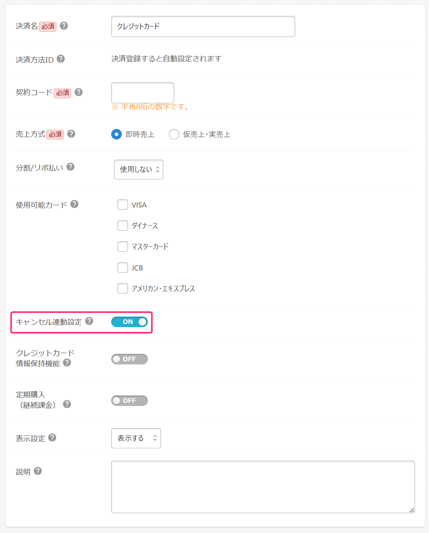Enable クレジットカード情報保持機能 toggle
The height and width of the screenshot is (533, 429).
[130, 359]
